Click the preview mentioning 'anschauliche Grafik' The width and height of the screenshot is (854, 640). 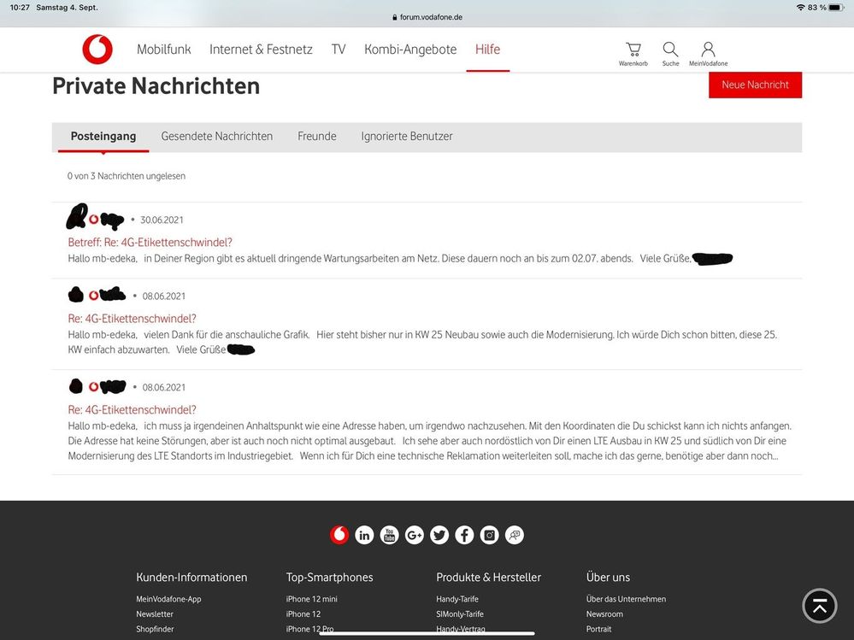point(422,342)
